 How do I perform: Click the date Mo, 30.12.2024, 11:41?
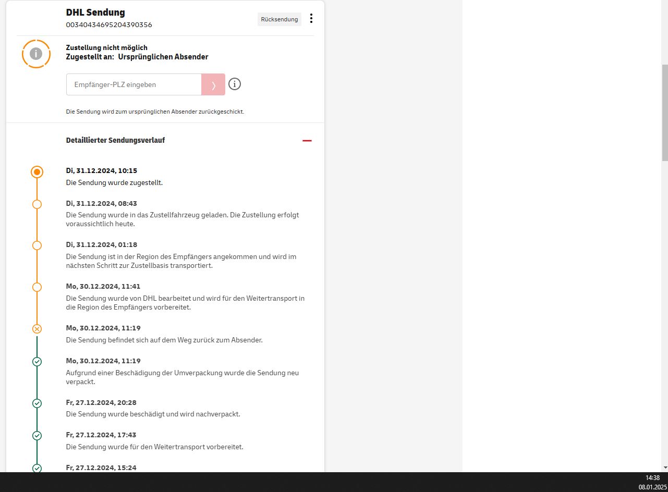[x=103, y=286]
